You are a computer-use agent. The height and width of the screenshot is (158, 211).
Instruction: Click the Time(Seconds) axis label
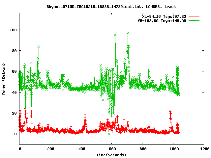pos(111,155)
